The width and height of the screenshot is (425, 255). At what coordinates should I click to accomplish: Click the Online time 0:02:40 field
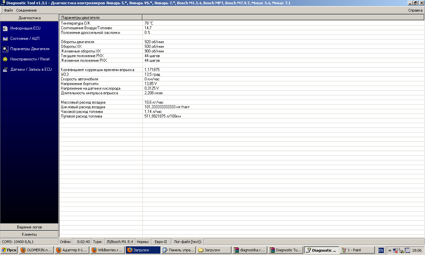coord(81,242)
